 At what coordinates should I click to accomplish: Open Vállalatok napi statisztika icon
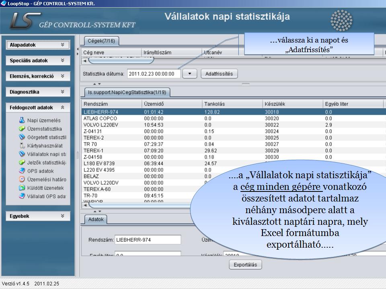(22, 154)
